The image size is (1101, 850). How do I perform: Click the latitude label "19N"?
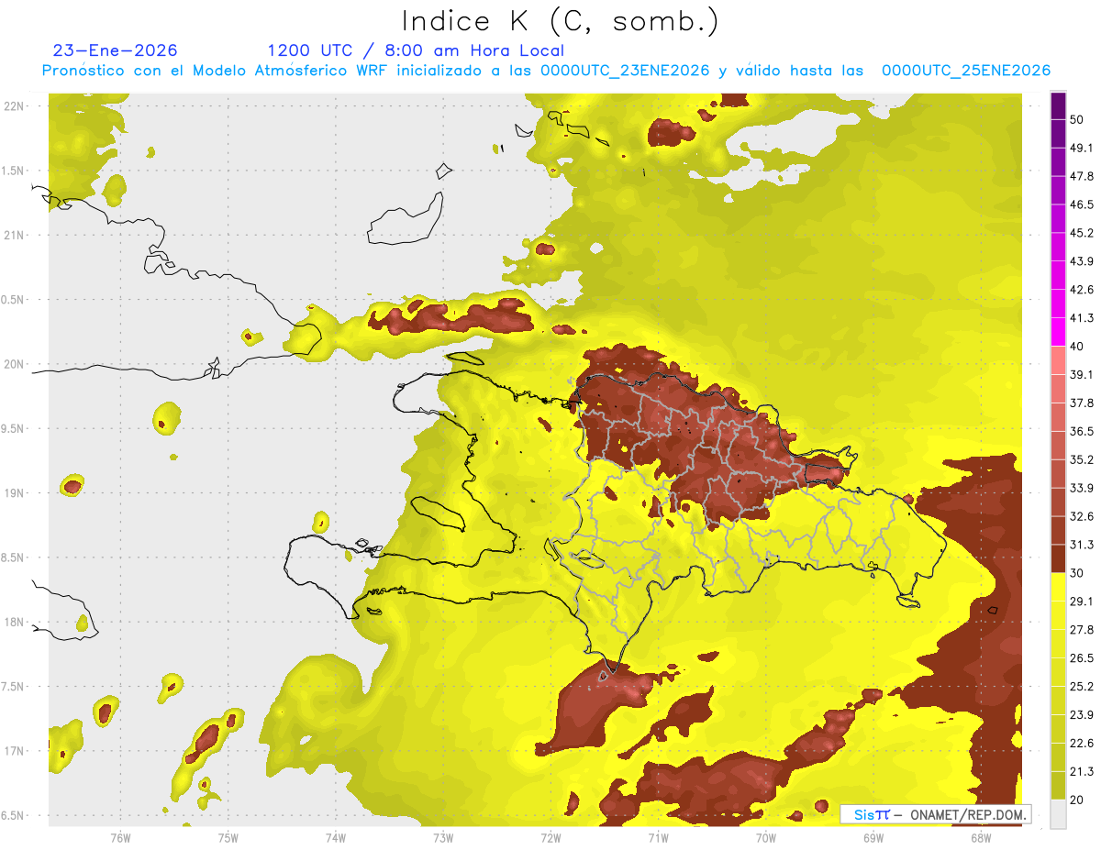tap(16, 493)
